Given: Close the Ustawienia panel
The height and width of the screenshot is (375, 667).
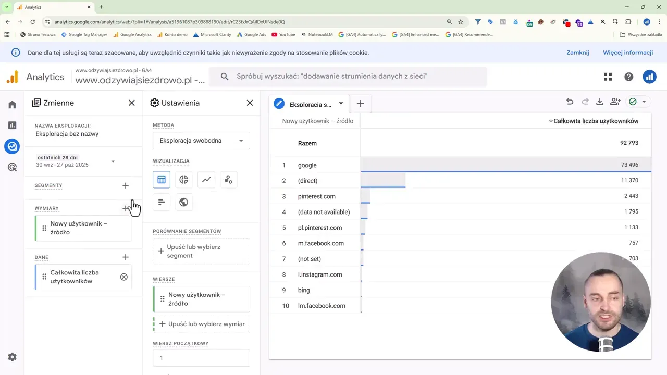Looking at the screenshot, I should point(250,103).
